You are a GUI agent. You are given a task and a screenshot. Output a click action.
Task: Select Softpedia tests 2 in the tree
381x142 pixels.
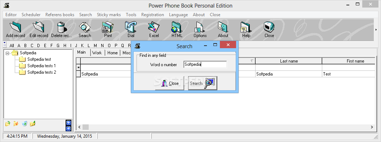coord(42,72)
